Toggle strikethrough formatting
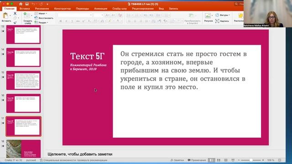This screenshot has width=292, height=164. coord(78,21)
